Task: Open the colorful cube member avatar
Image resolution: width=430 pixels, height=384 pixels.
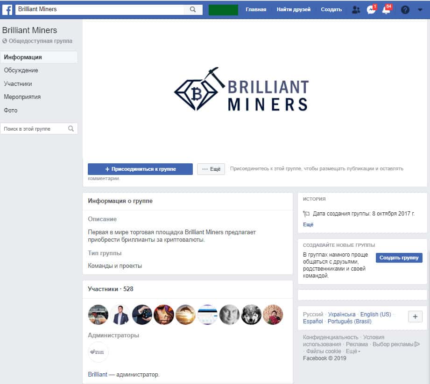Action: tap(142, 314)
